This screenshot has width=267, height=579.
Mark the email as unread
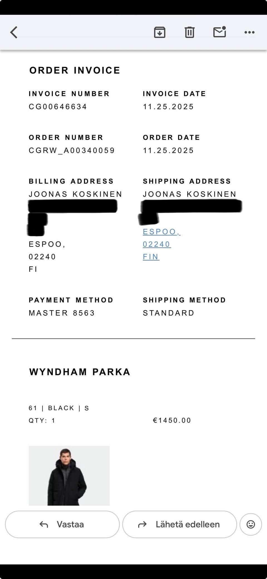coord(219,32)
